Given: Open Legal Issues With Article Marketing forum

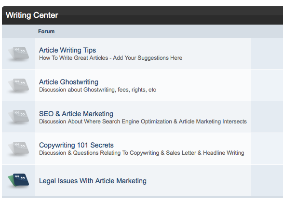Looking at the screenshot, I should pyautogui.click(x=93, y=181).
